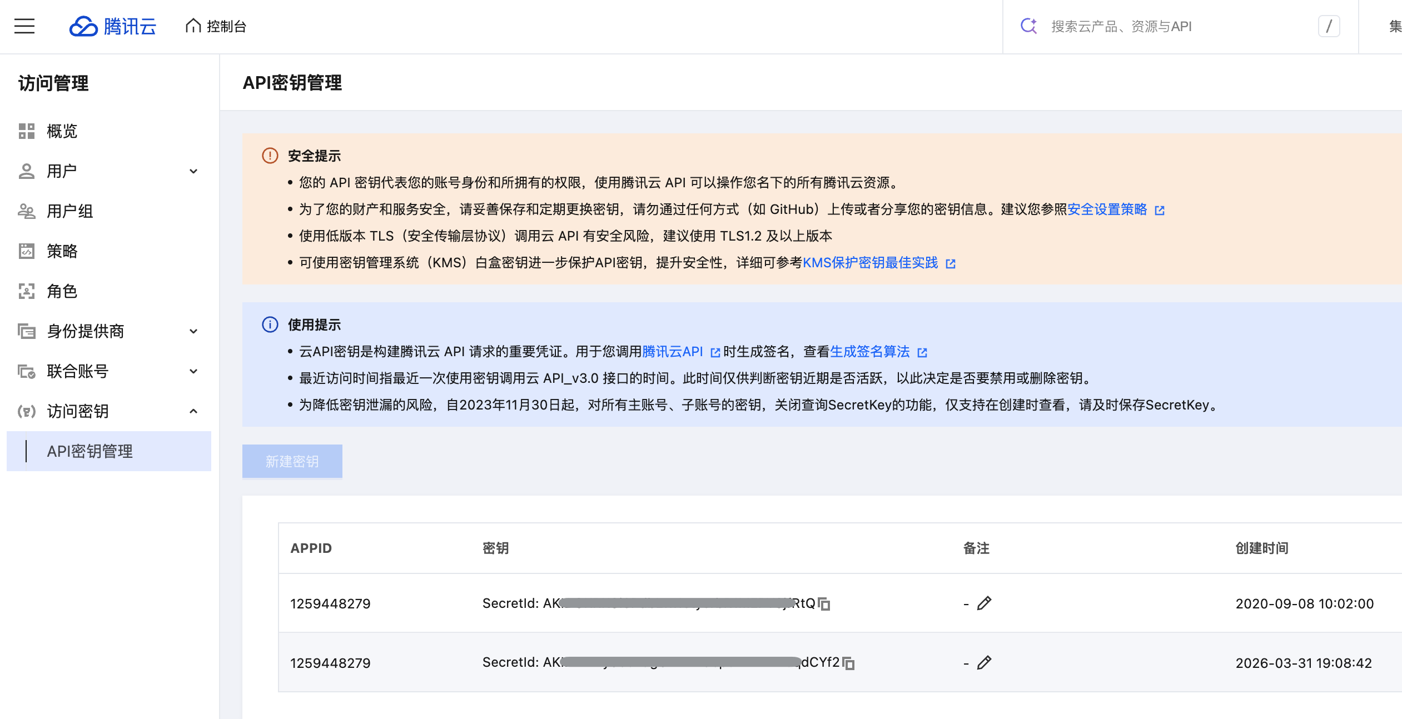Click external-link icon after KMS保护密钥最佳实践
Viewport: 1402px width, 719px height.
point(951,263)
